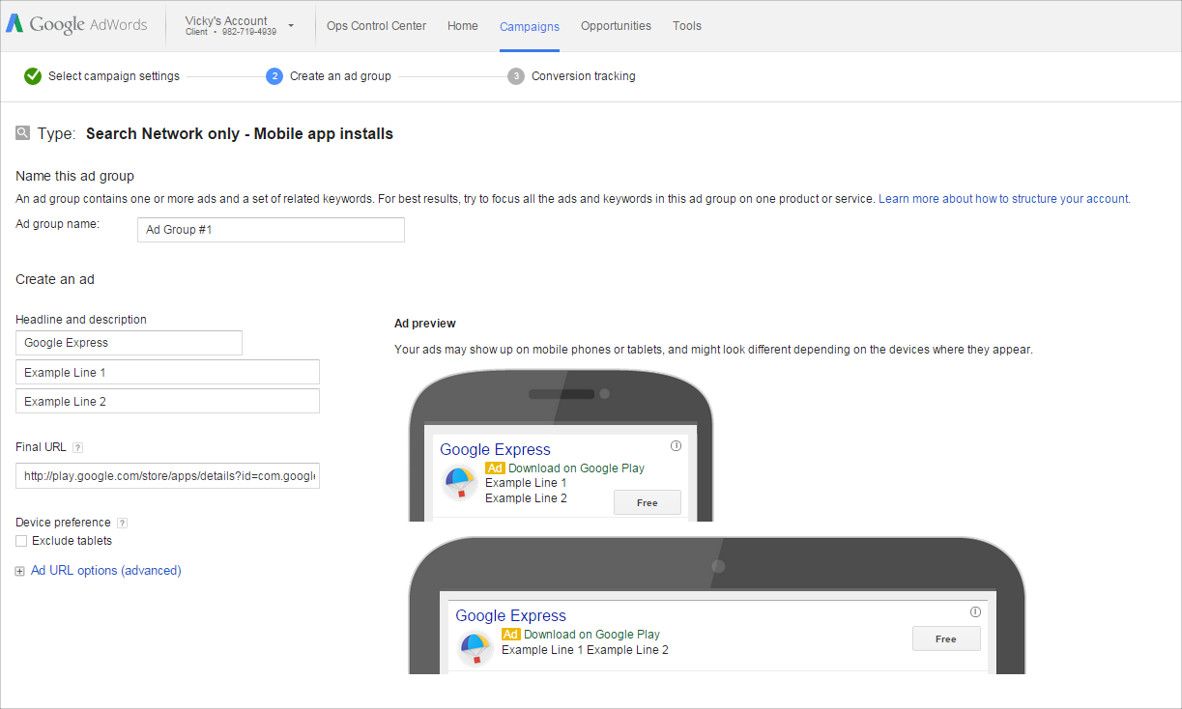Open the Campaigns tab
The height and width of the screenshot is (709, 1182).
[x=529, y=26]
